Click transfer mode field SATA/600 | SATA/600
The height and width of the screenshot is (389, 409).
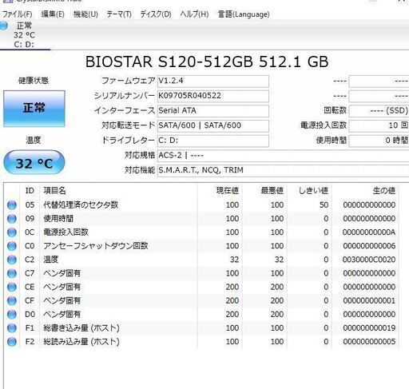click(213, 125)
